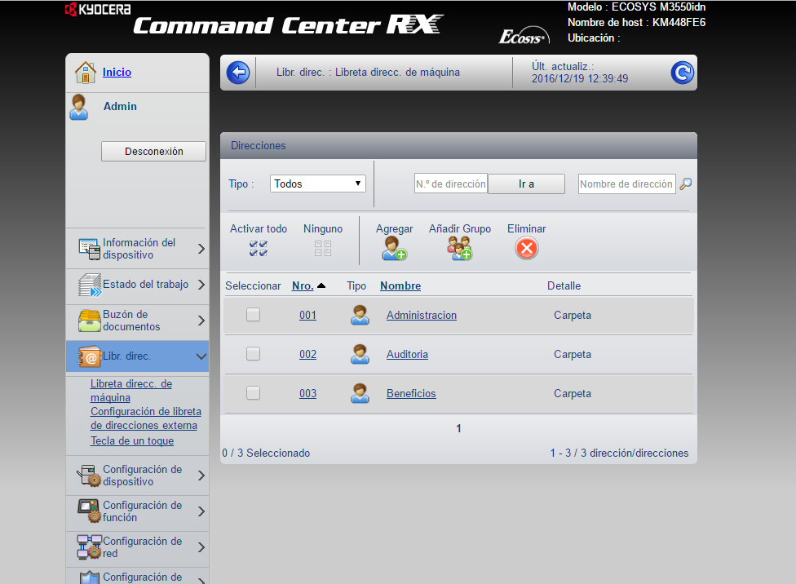Open Tecla de un toque link
The width and height of the screenshot is (796, 584).
(132, 440)
